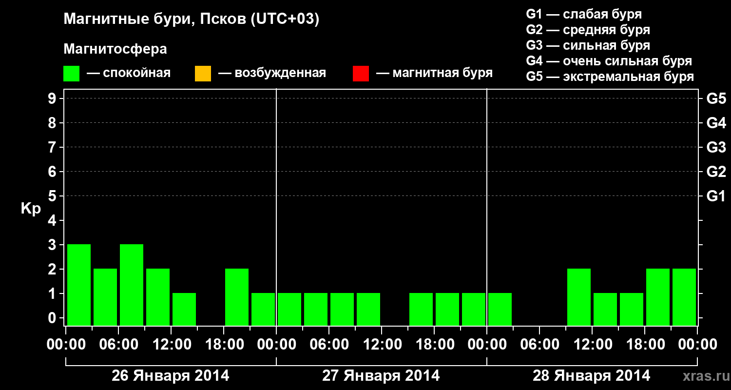The width and height of the screenshot is (731, 390).
Task: Click the Kp 1 bar for 28 January 12:00–15:00
Action: pyautogui.click(x=605, y=309)
